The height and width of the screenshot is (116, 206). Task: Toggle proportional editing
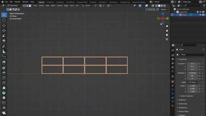pos(108,6)
